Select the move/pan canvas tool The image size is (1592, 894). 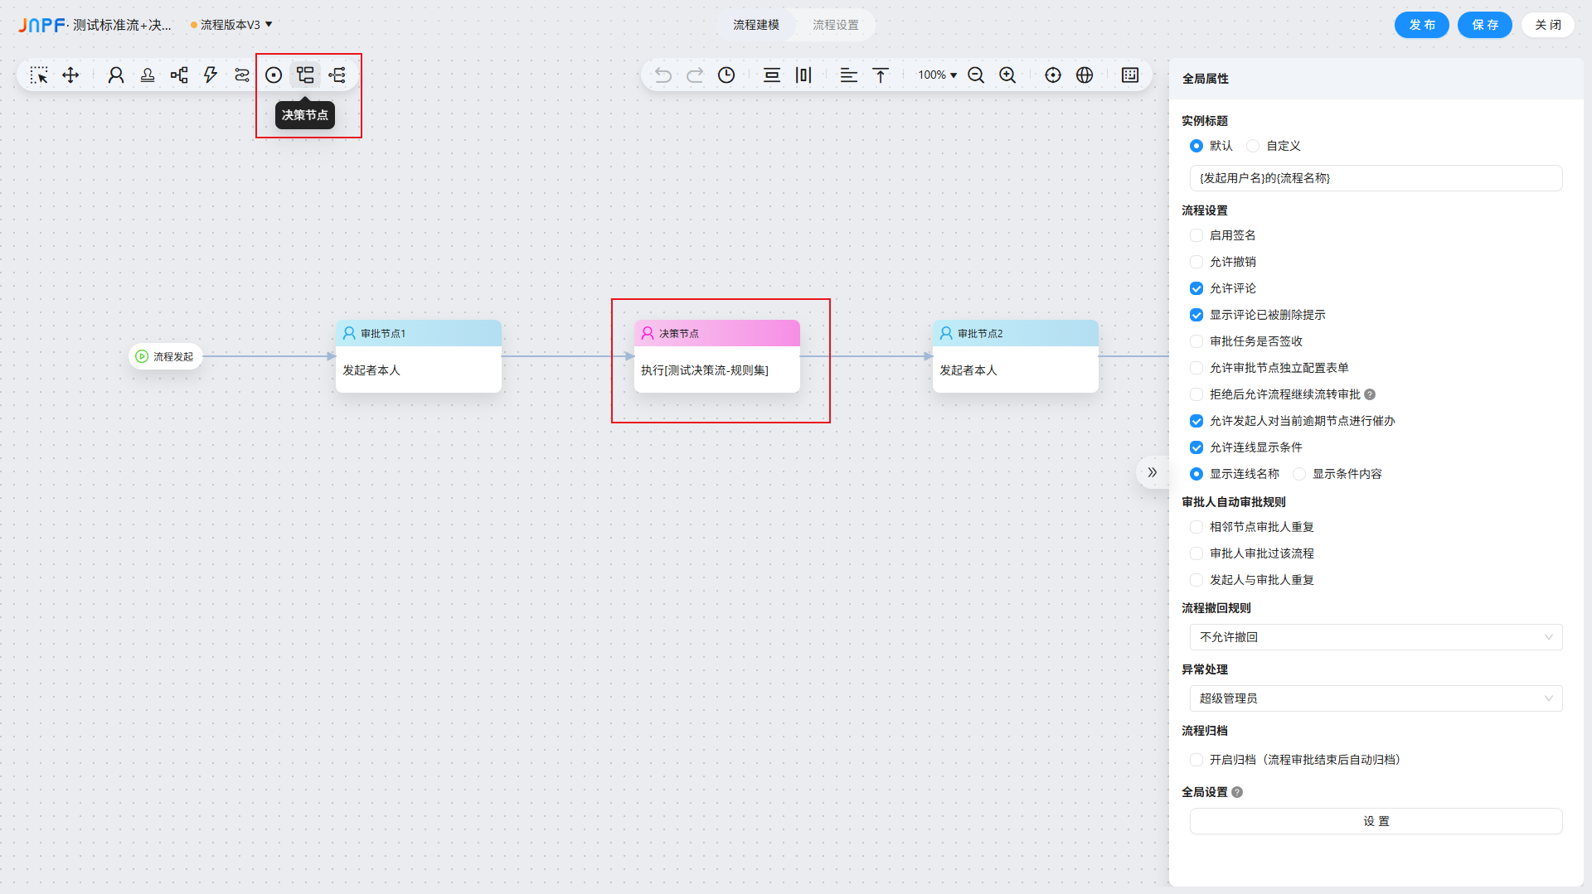coord(70,75)
